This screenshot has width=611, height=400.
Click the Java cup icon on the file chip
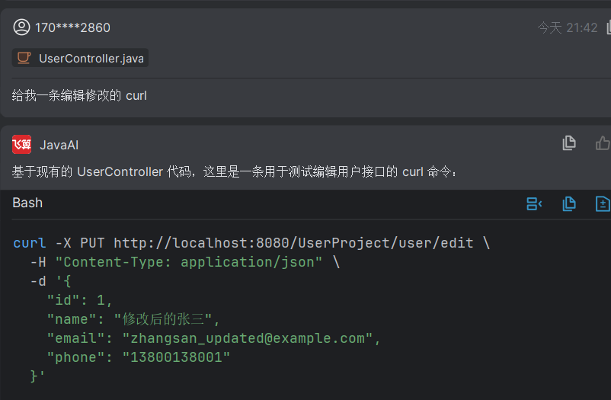[24, 58]
